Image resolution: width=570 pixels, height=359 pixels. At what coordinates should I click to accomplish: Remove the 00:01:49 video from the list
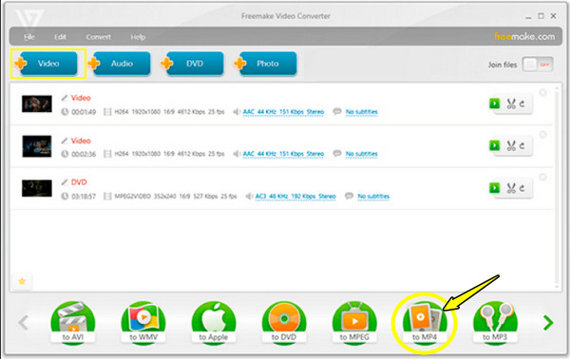(x=542, y=93)
